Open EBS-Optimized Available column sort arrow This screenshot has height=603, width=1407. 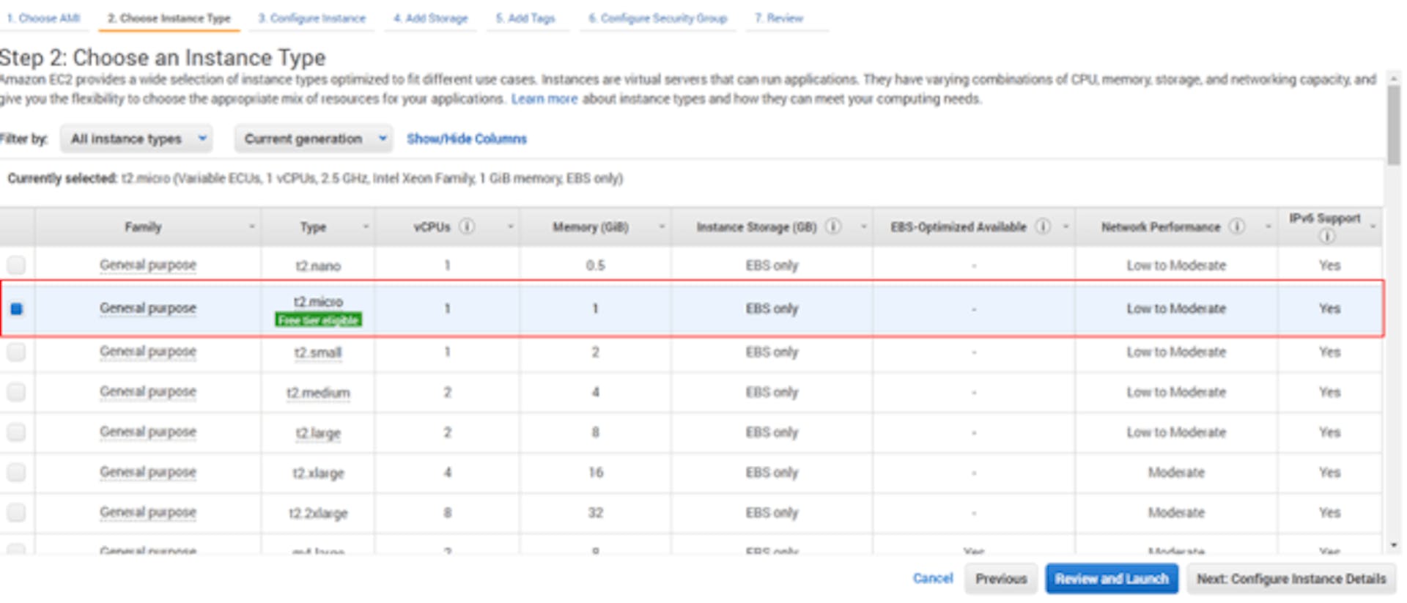click(x=1066, y=227)
